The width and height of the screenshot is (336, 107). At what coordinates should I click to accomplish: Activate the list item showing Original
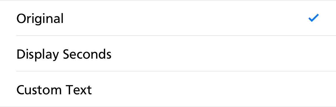168,18
